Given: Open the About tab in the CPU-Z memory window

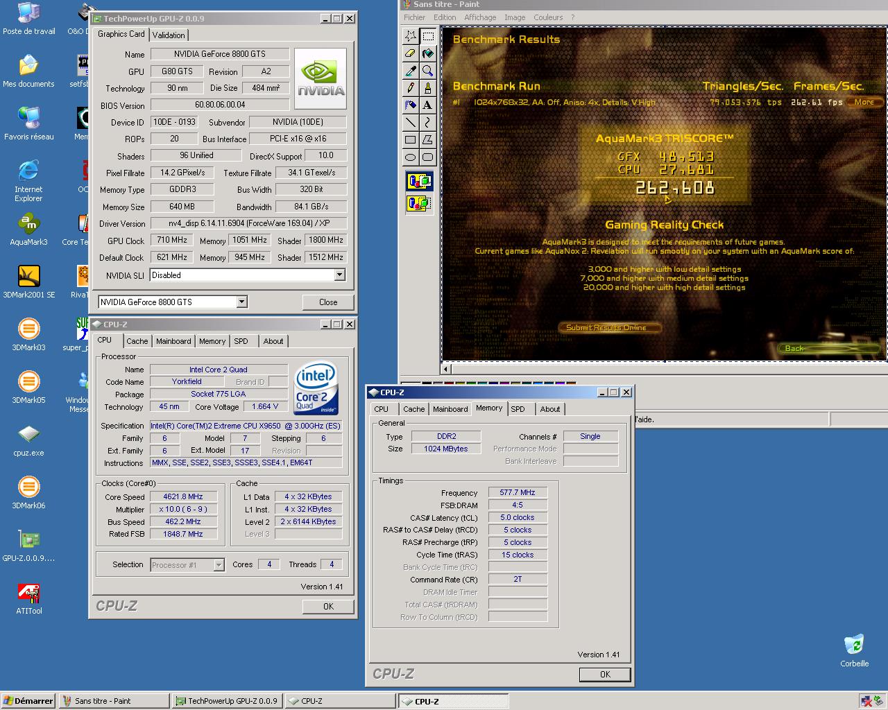Looking at the screenshot, I should coord(550,409).
